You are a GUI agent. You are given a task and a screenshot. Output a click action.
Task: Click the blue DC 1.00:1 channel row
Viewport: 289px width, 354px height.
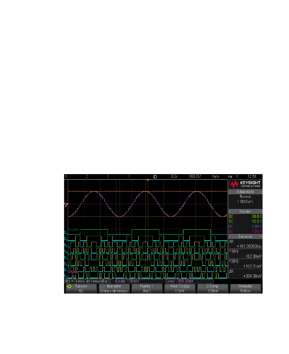pos(245,226)
